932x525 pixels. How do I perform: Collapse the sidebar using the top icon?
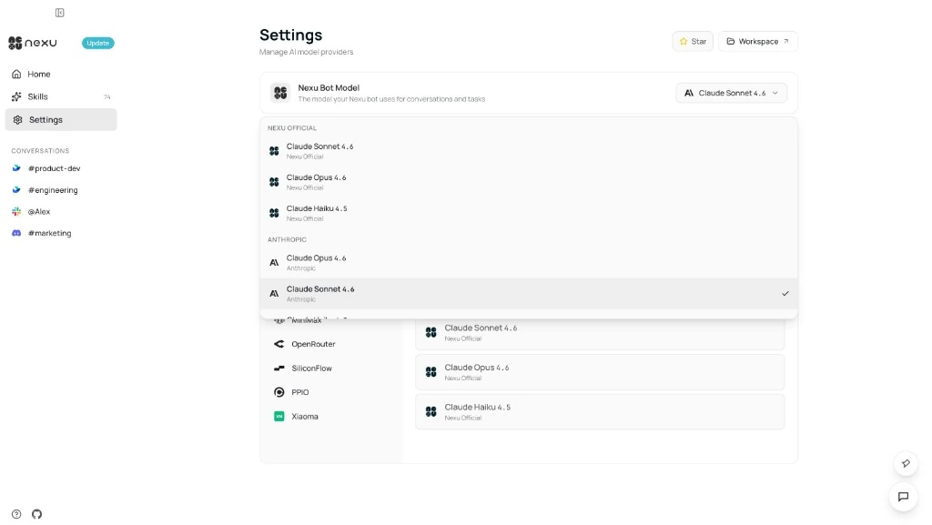click(60, 13)
